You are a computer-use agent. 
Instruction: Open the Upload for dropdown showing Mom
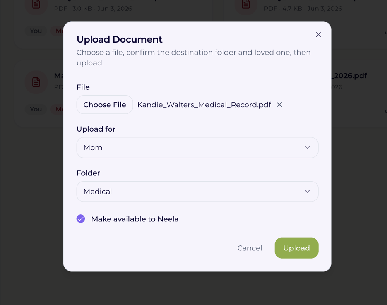click(197, 147)
